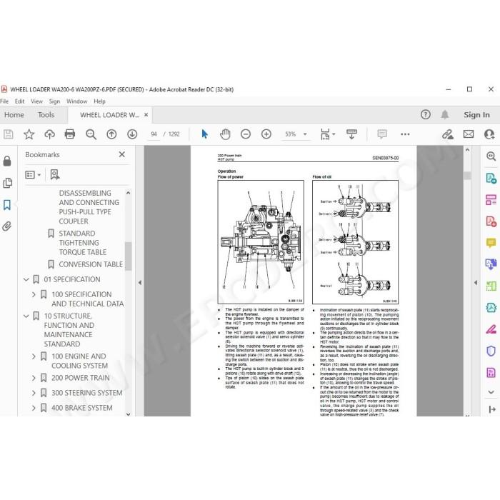Open the zoom percentage dropdown
500x500 pixels.
[305, 134]
